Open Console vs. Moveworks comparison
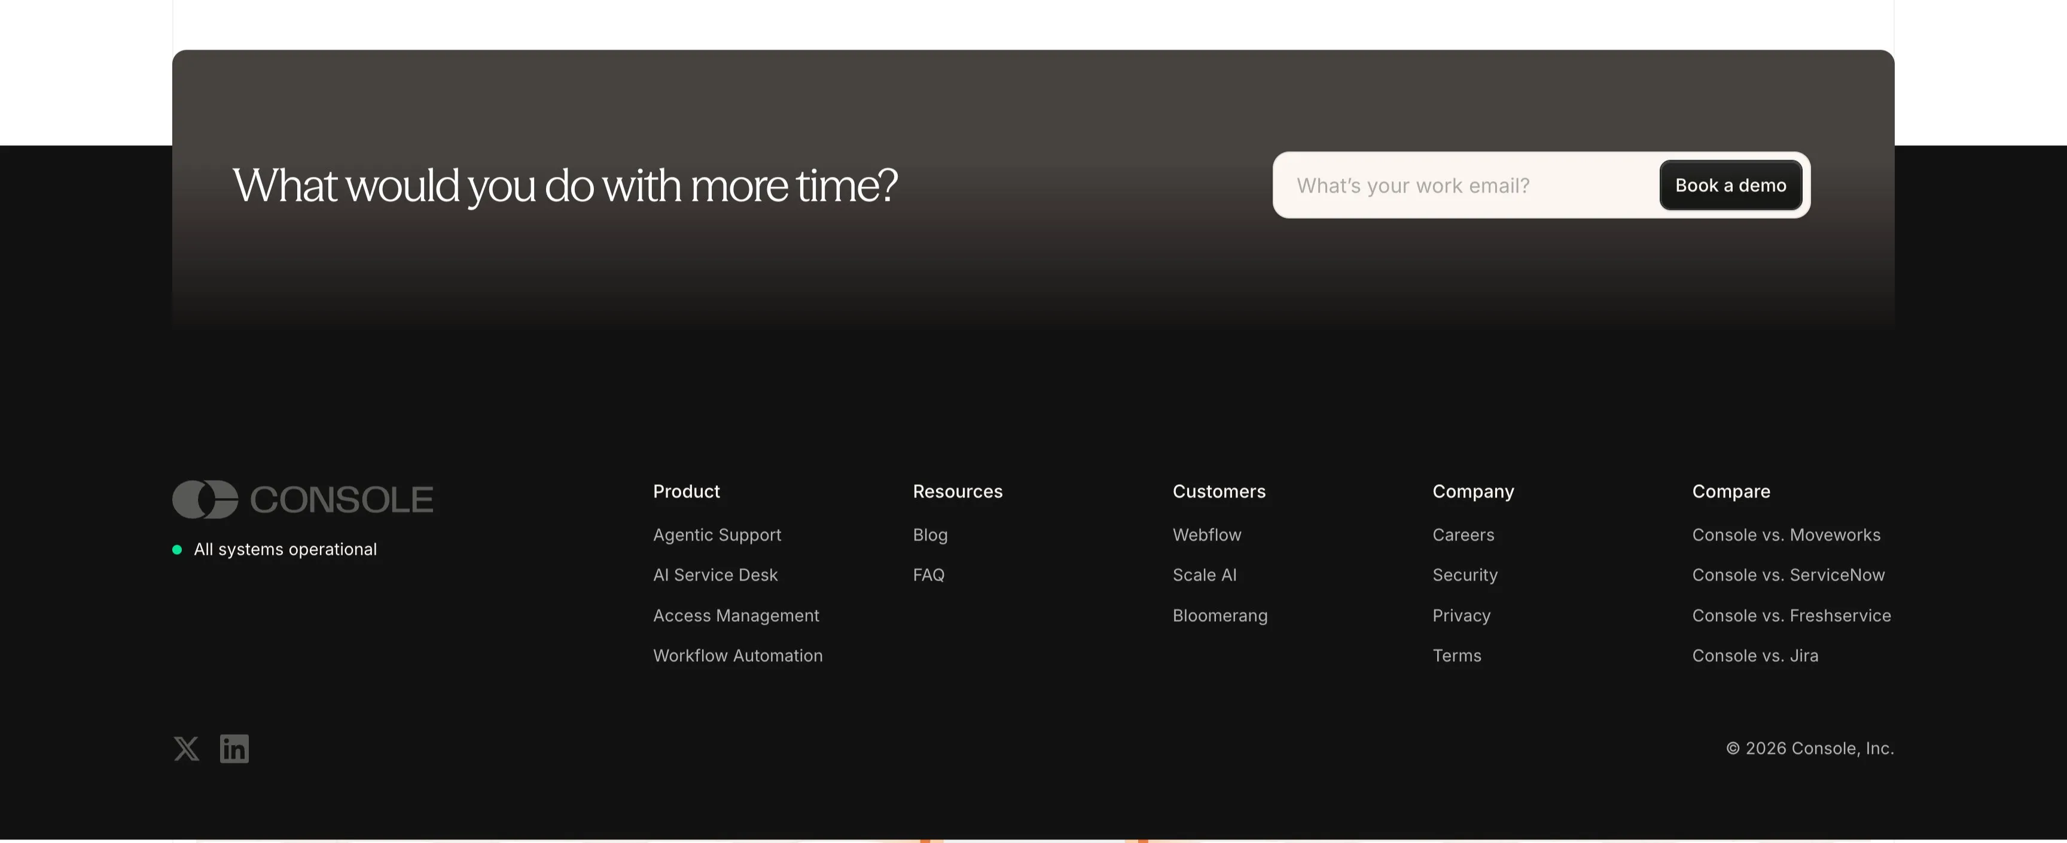Image resolution: width=2067 pixels, height=843 pixels. pyautogui.click(x=1786, y=535)
